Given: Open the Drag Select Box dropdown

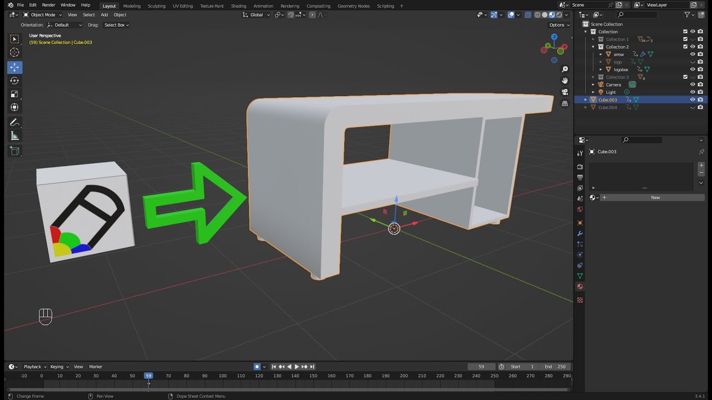Looking at the screenshot, I should click(x=116, y=25).
